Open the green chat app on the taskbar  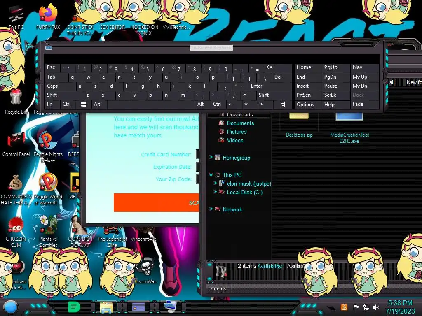tap(74, 307)
